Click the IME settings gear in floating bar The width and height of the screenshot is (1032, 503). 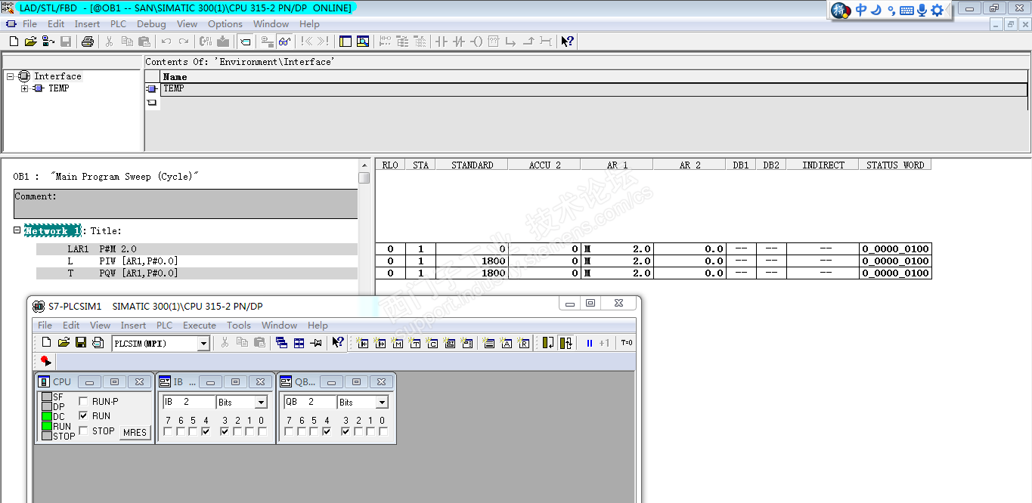[x=937, y=11]
